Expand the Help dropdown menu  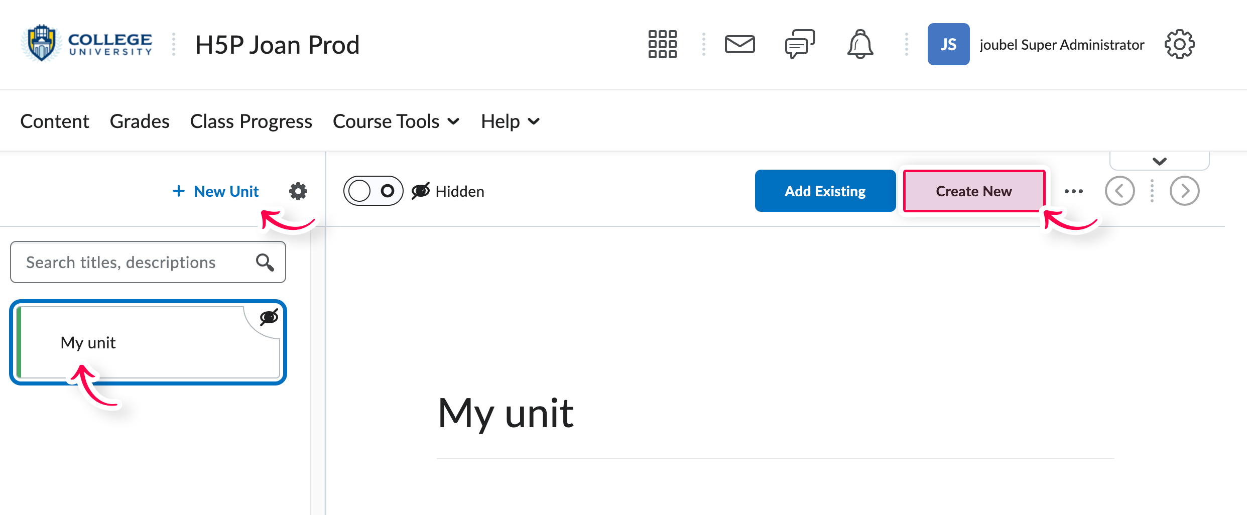510,121
